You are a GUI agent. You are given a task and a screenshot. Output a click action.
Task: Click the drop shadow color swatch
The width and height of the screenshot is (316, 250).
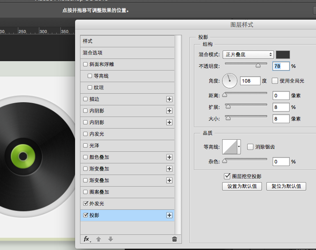(x=283, y=54)
